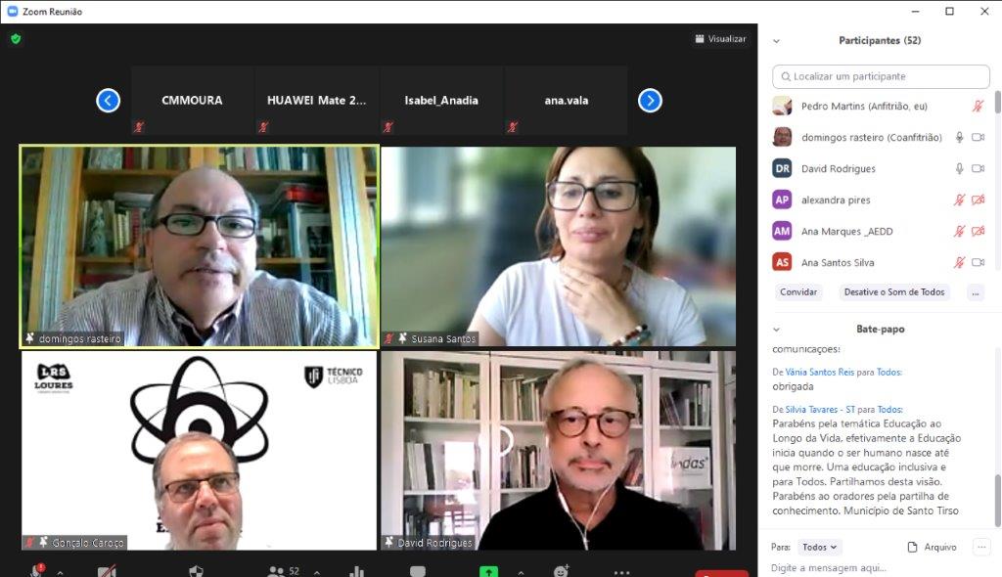Click the green encryption shield icon

(15, 39)
